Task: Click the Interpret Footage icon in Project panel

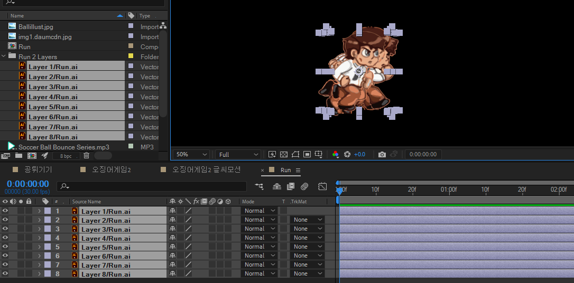Action: (x=5, y=156)
